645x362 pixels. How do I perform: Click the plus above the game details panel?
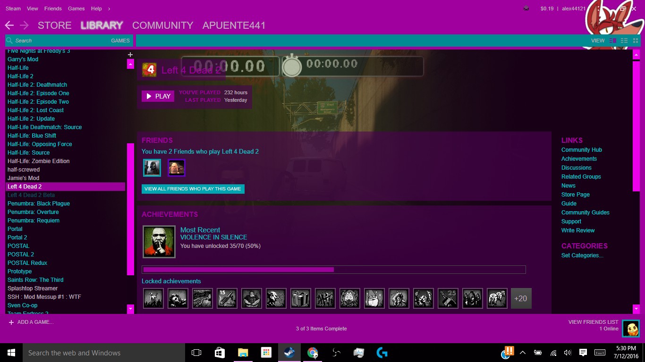130,54
